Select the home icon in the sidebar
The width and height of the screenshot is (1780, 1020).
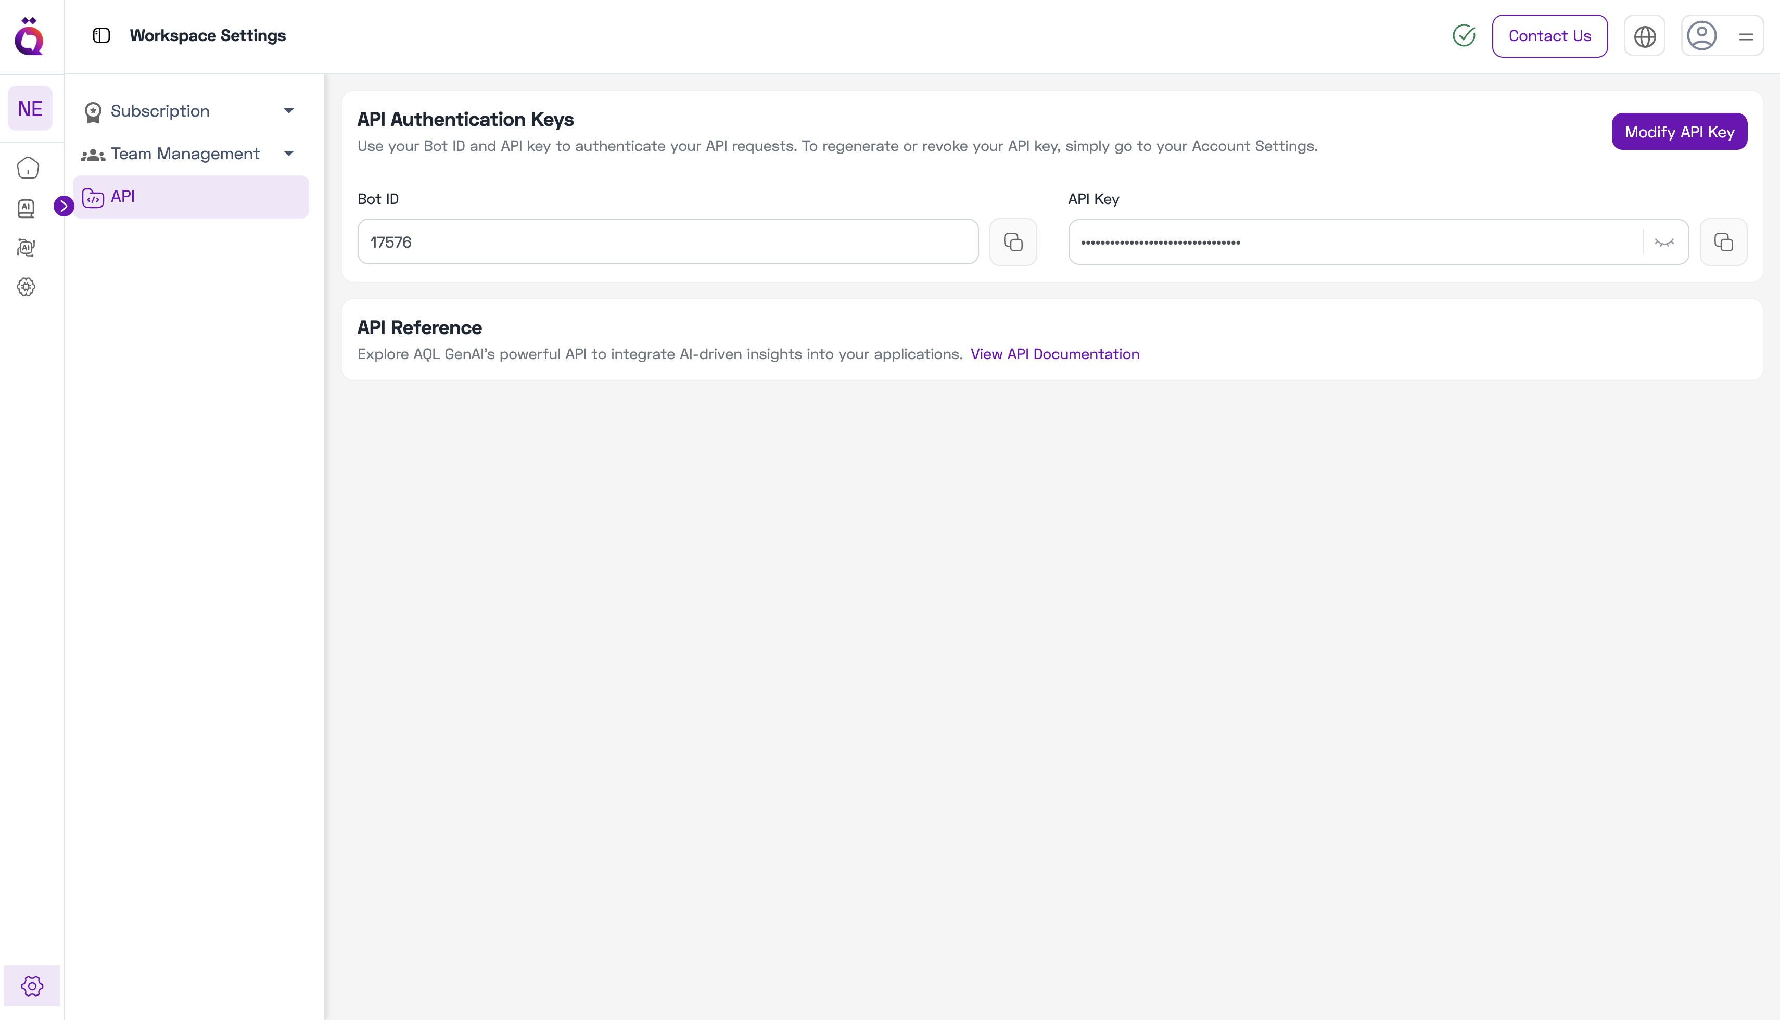[27, 168]
